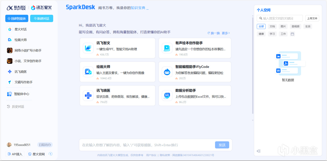Image resolution: width=327 pixels, height=161 pixels.
Task: Open 历史对话 clock icon
Action: (x=8, y=107)
